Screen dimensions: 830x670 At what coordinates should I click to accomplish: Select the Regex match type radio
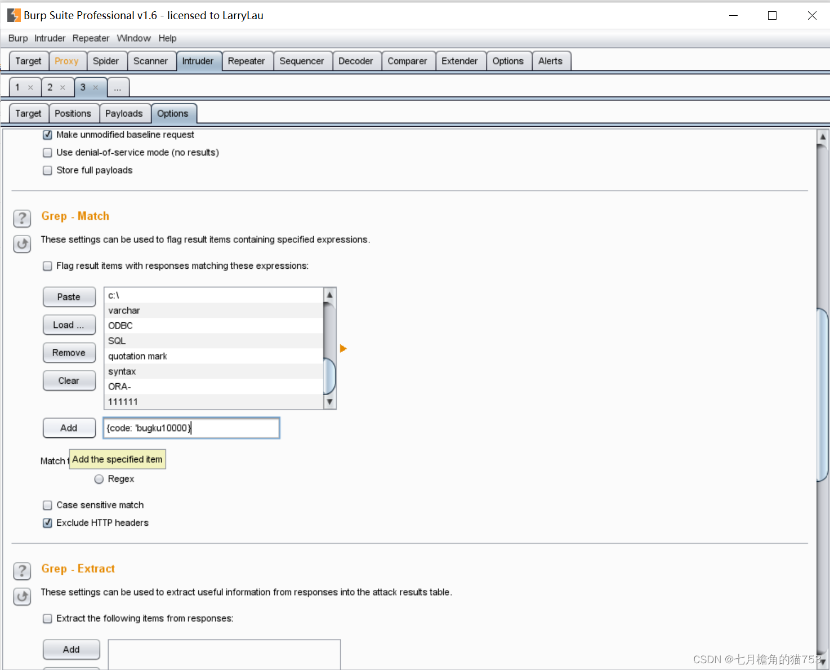pos(99,479)
